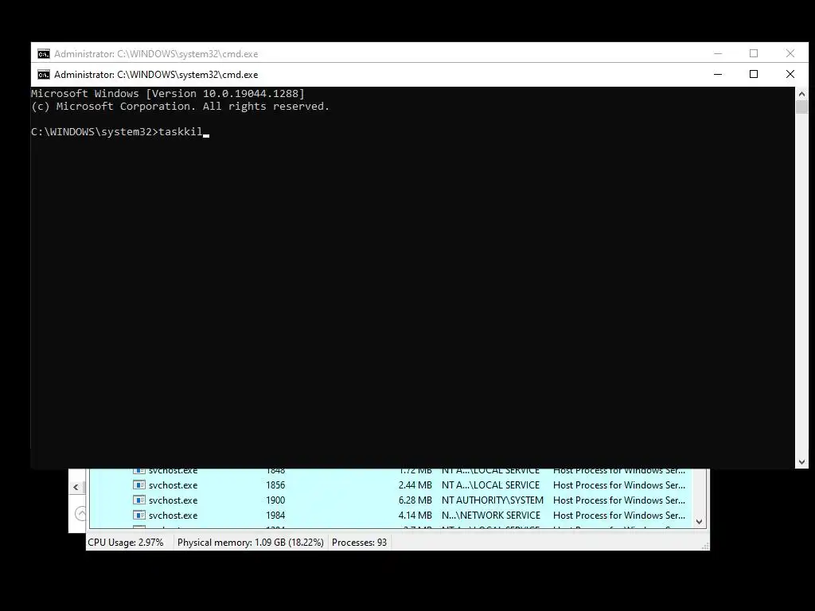Viewport: 815px width, 611px height.
Task: Click the description cell in row PID 1900
Action: pos(619,500)
